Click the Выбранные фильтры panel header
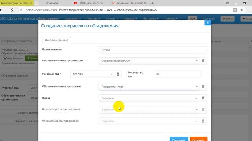 pos(17,41)
